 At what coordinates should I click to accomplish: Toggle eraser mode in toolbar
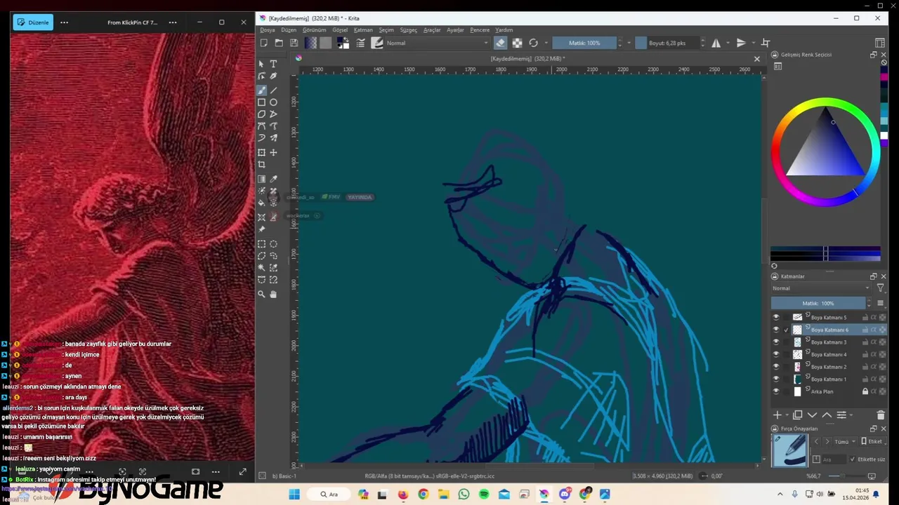(500, 43)
